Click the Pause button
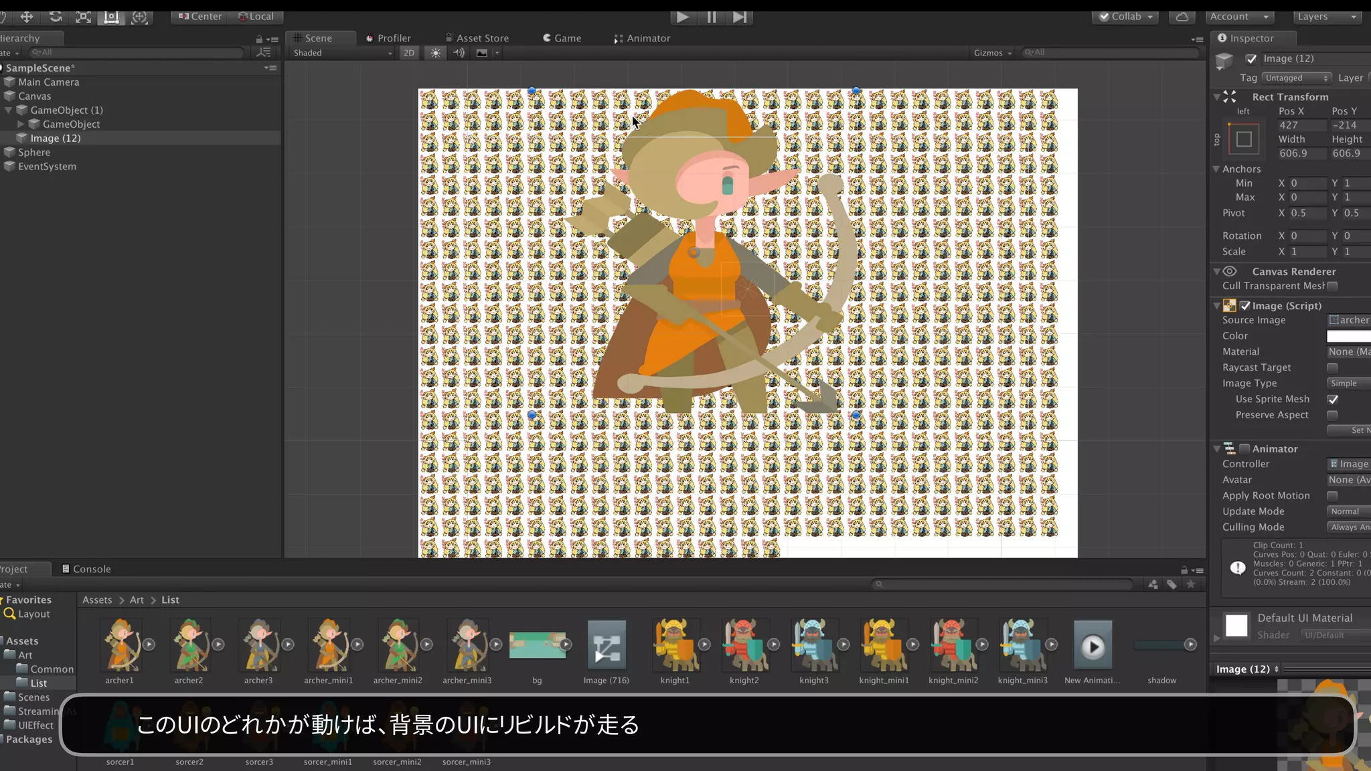 tap(712, 17)
